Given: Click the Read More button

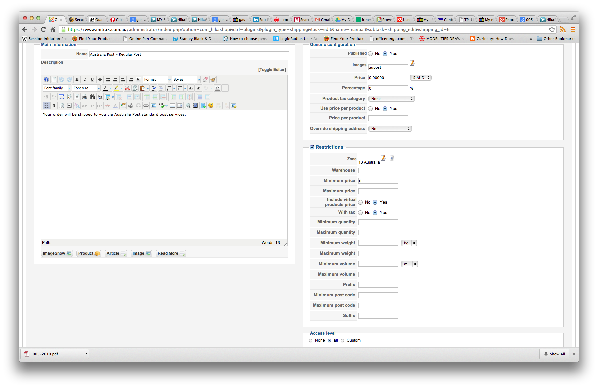Looking at the screenshot, I should (x=171, y=253).
